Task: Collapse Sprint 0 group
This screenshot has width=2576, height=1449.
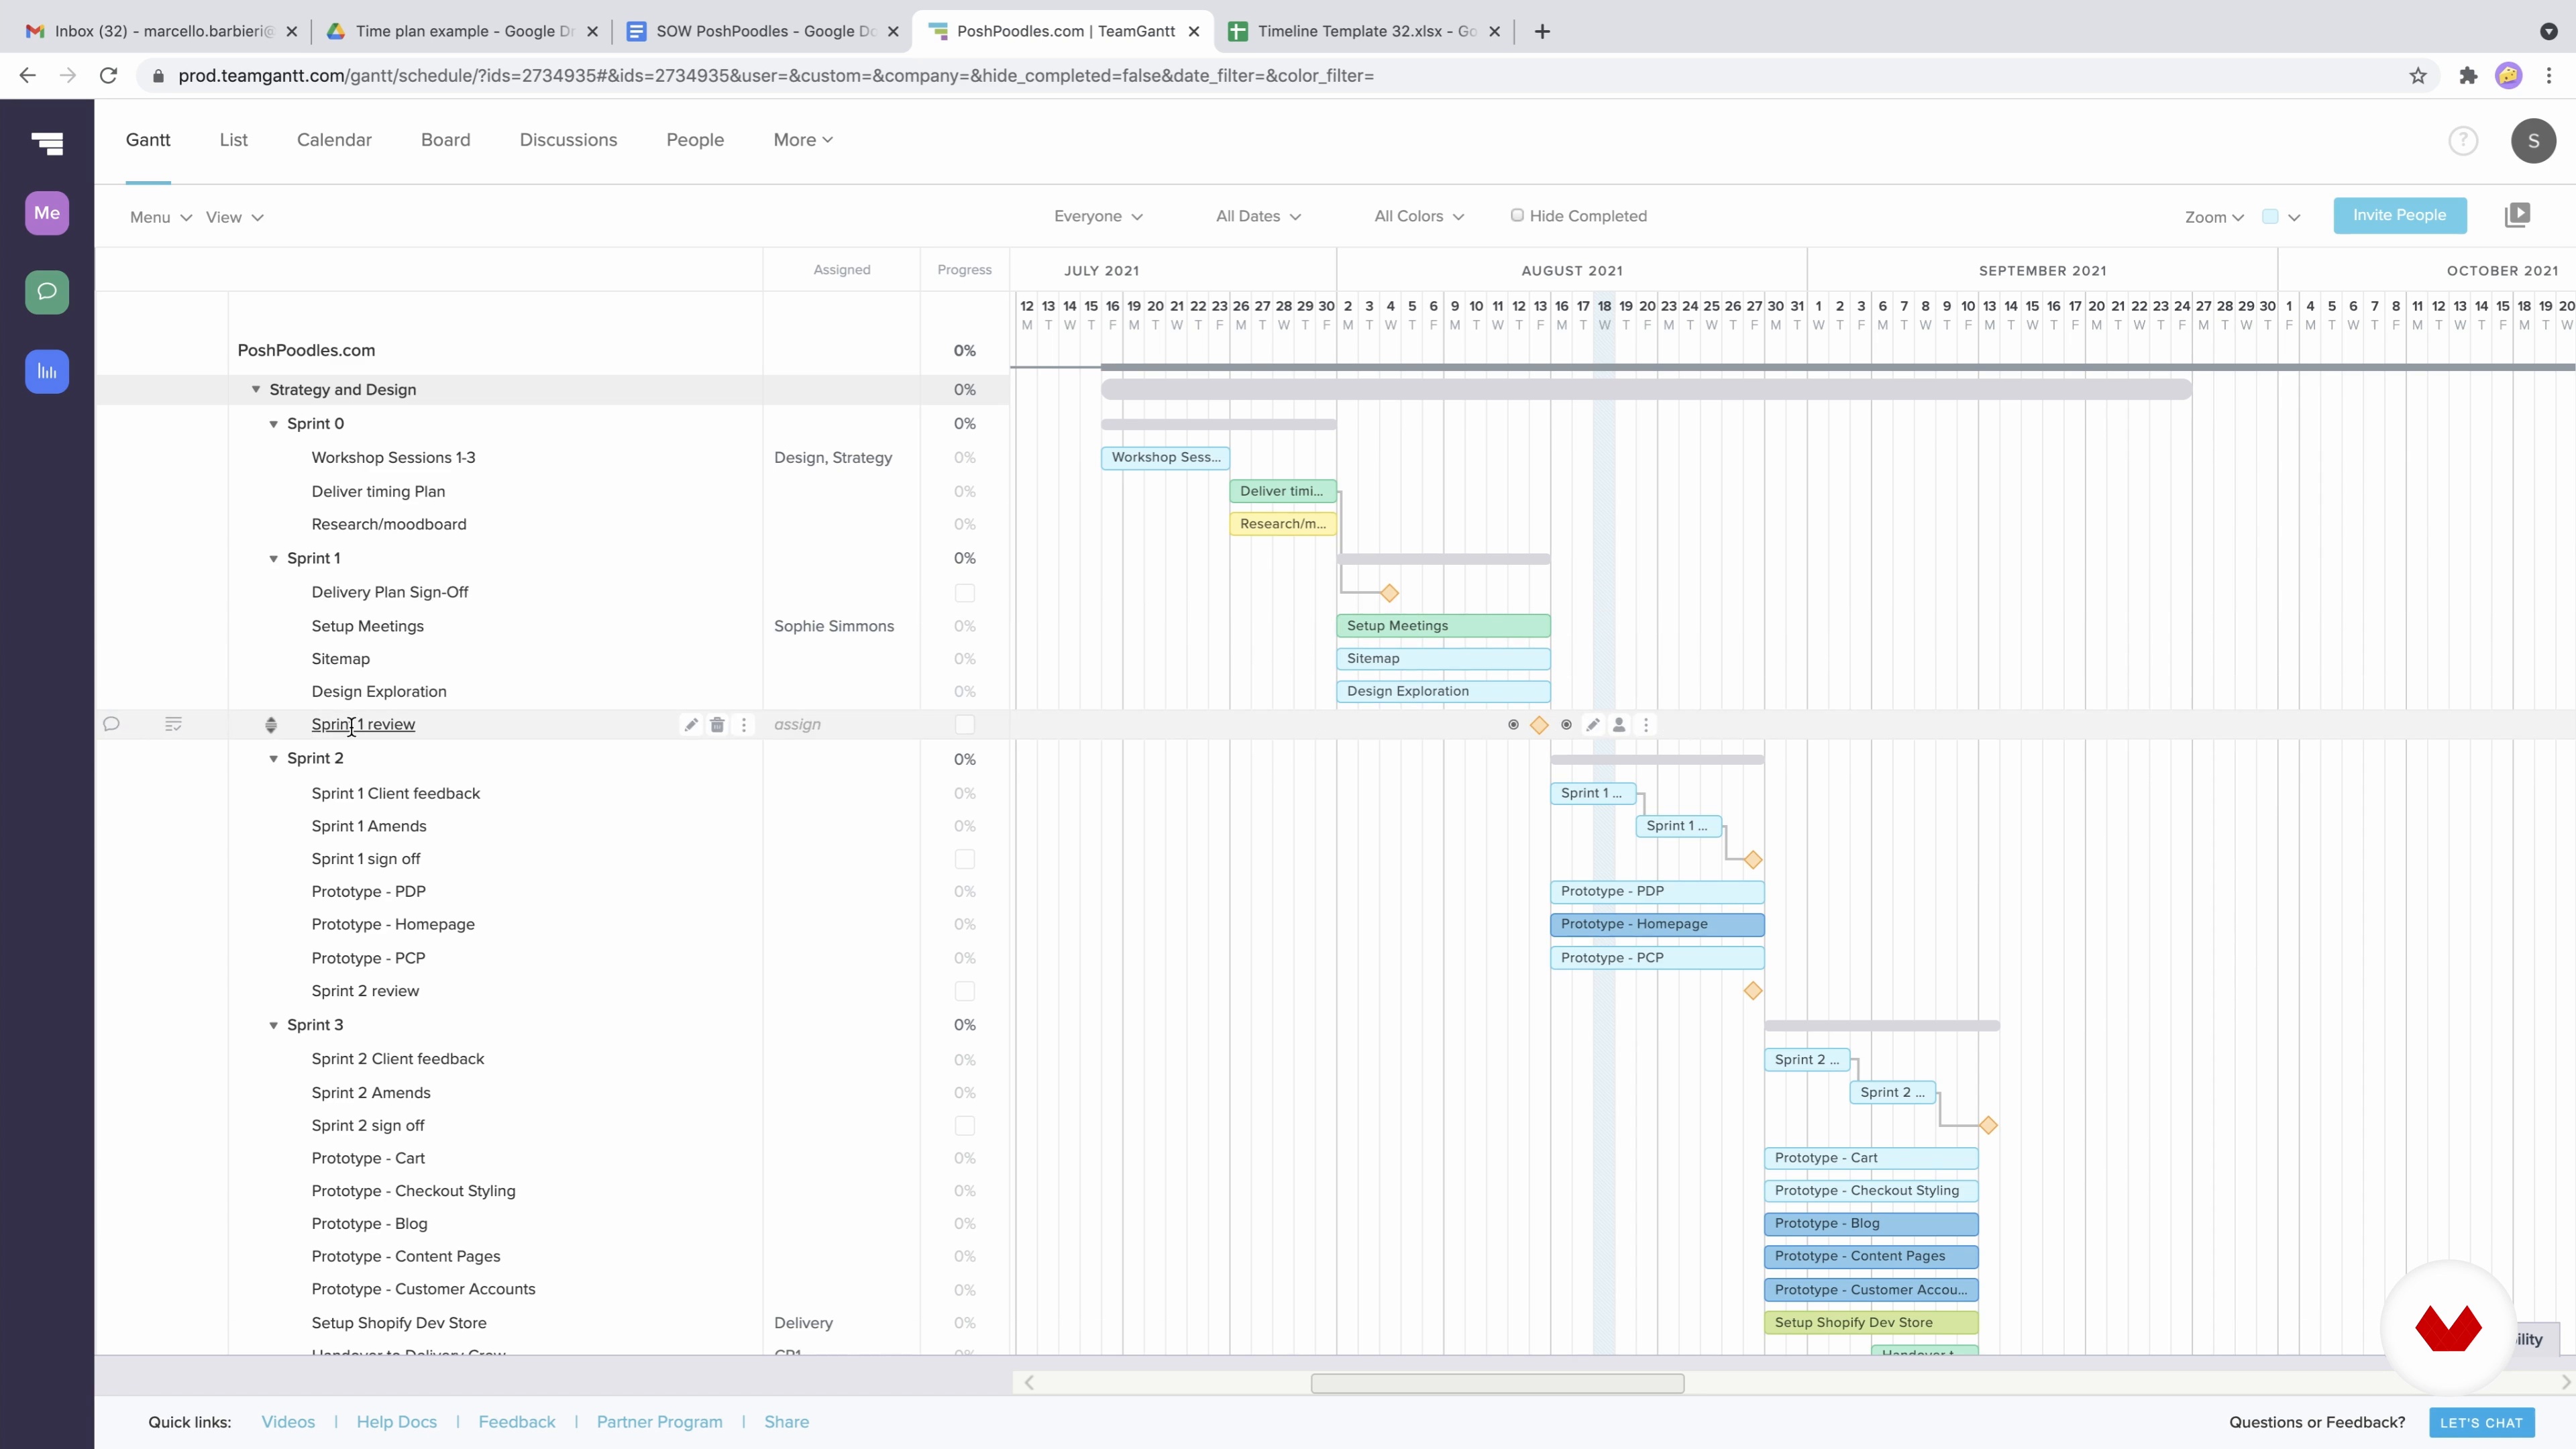Action: pos(273,424)
